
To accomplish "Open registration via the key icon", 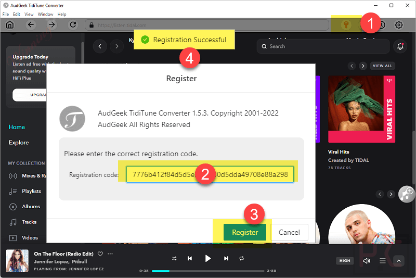I will point(346,24).
